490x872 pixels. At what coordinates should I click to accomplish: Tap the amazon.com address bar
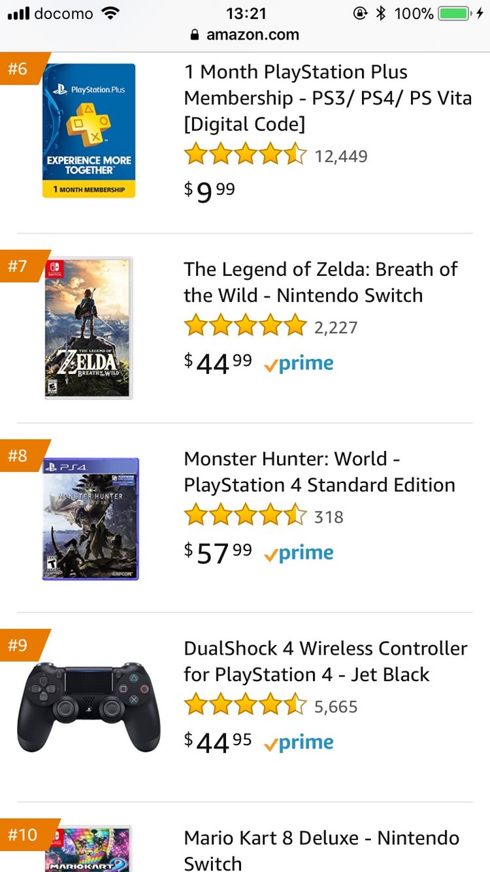click(x=245, y=35)
